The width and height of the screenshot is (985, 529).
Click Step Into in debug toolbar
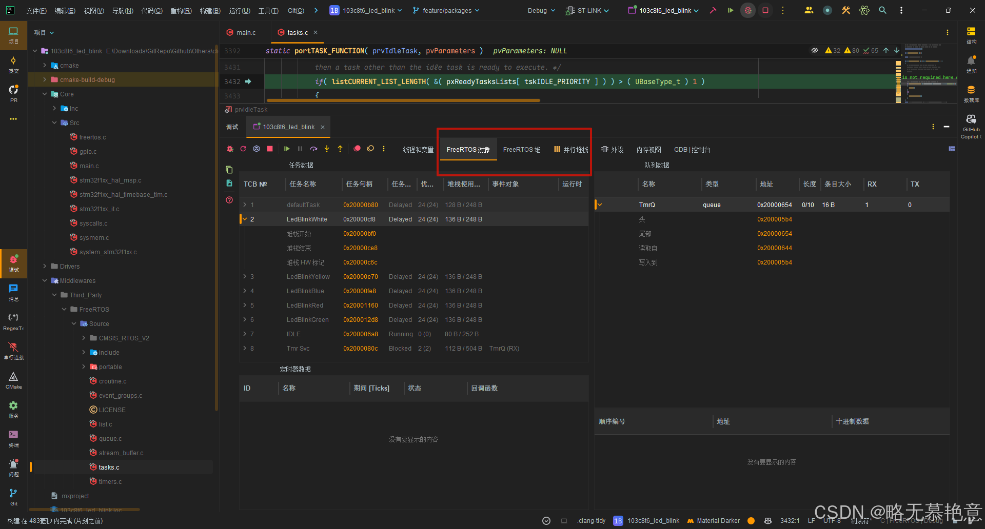pos(327,149)
